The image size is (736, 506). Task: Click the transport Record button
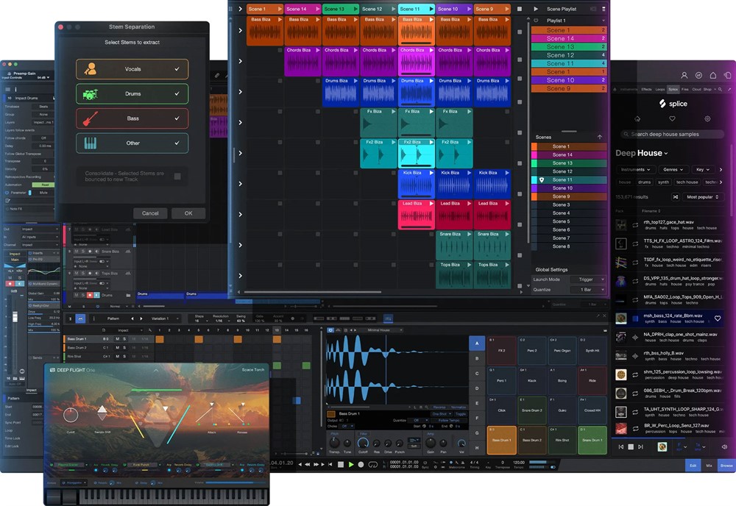[361, 464]
